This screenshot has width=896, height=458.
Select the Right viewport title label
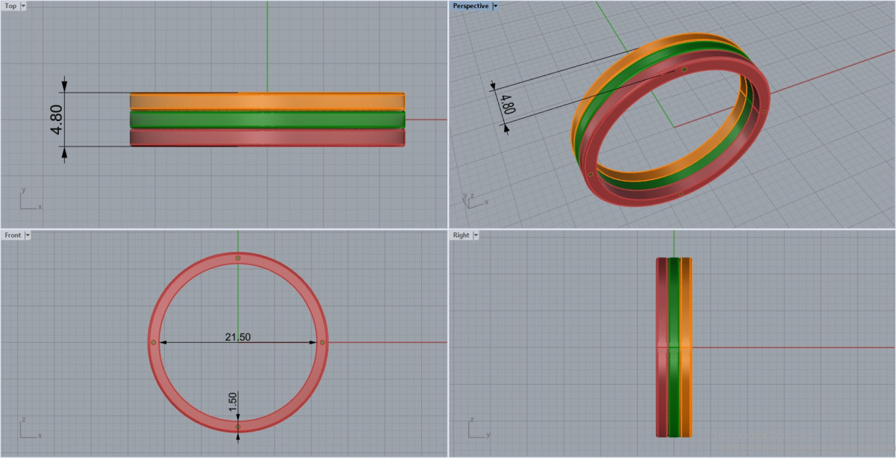tap(461, 235)
